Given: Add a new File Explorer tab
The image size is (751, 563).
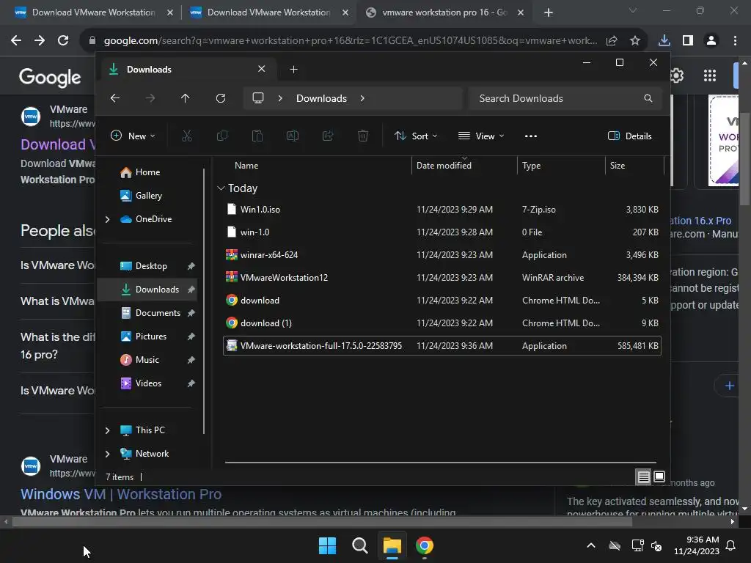Looking at the screenshot, I should [x=293, y=70].
